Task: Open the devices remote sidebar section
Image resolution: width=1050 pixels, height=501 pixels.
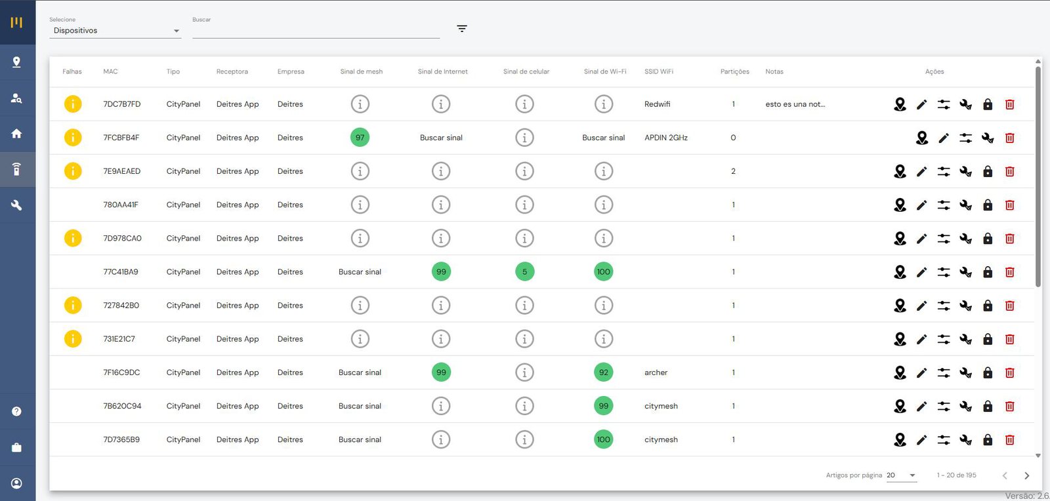Action: click(16, 169)
